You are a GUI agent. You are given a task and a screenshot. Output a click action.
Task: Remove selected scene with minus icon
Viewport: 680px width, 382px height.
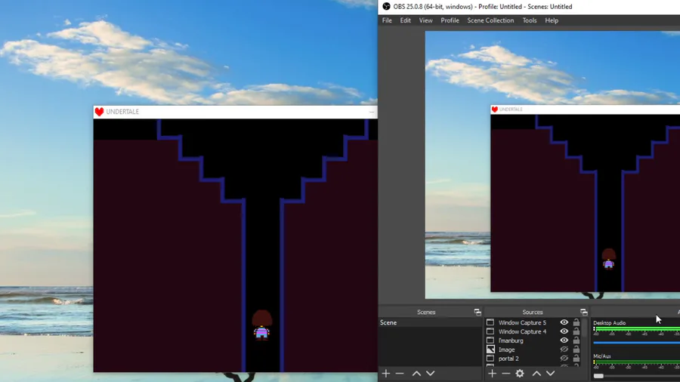[x=400, y=374]
